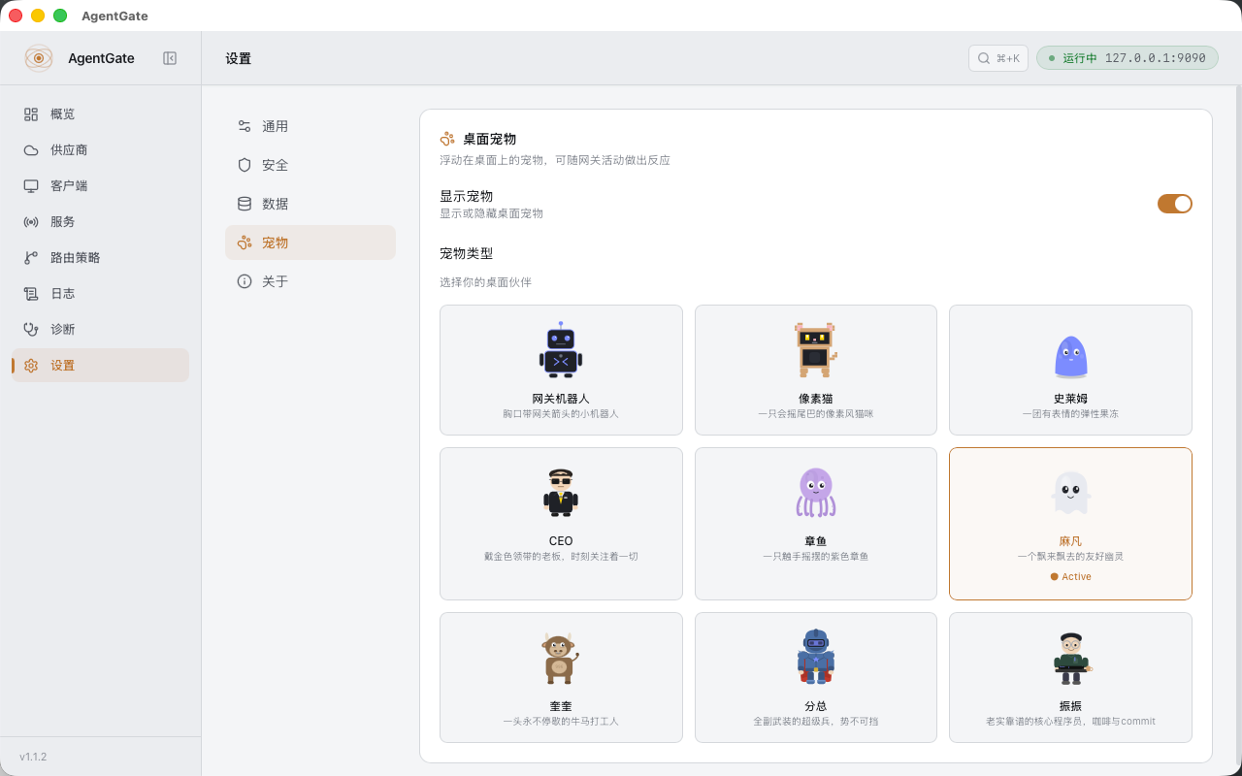The image size is (1242, 776).
Task: Click the 设置 page title in header
Action: (239, 58)
